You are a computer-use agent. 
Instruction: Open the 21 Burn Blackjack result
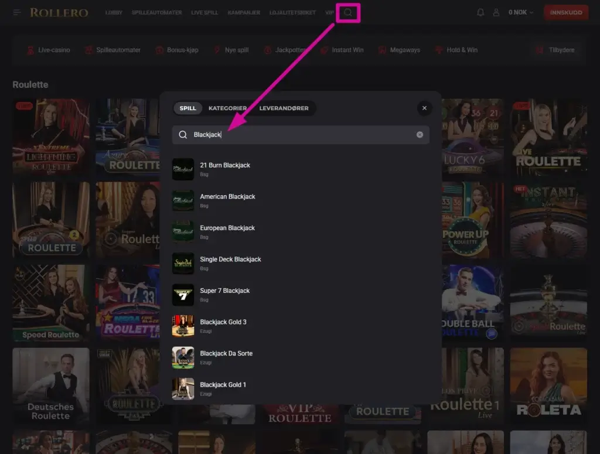[301, 169]
